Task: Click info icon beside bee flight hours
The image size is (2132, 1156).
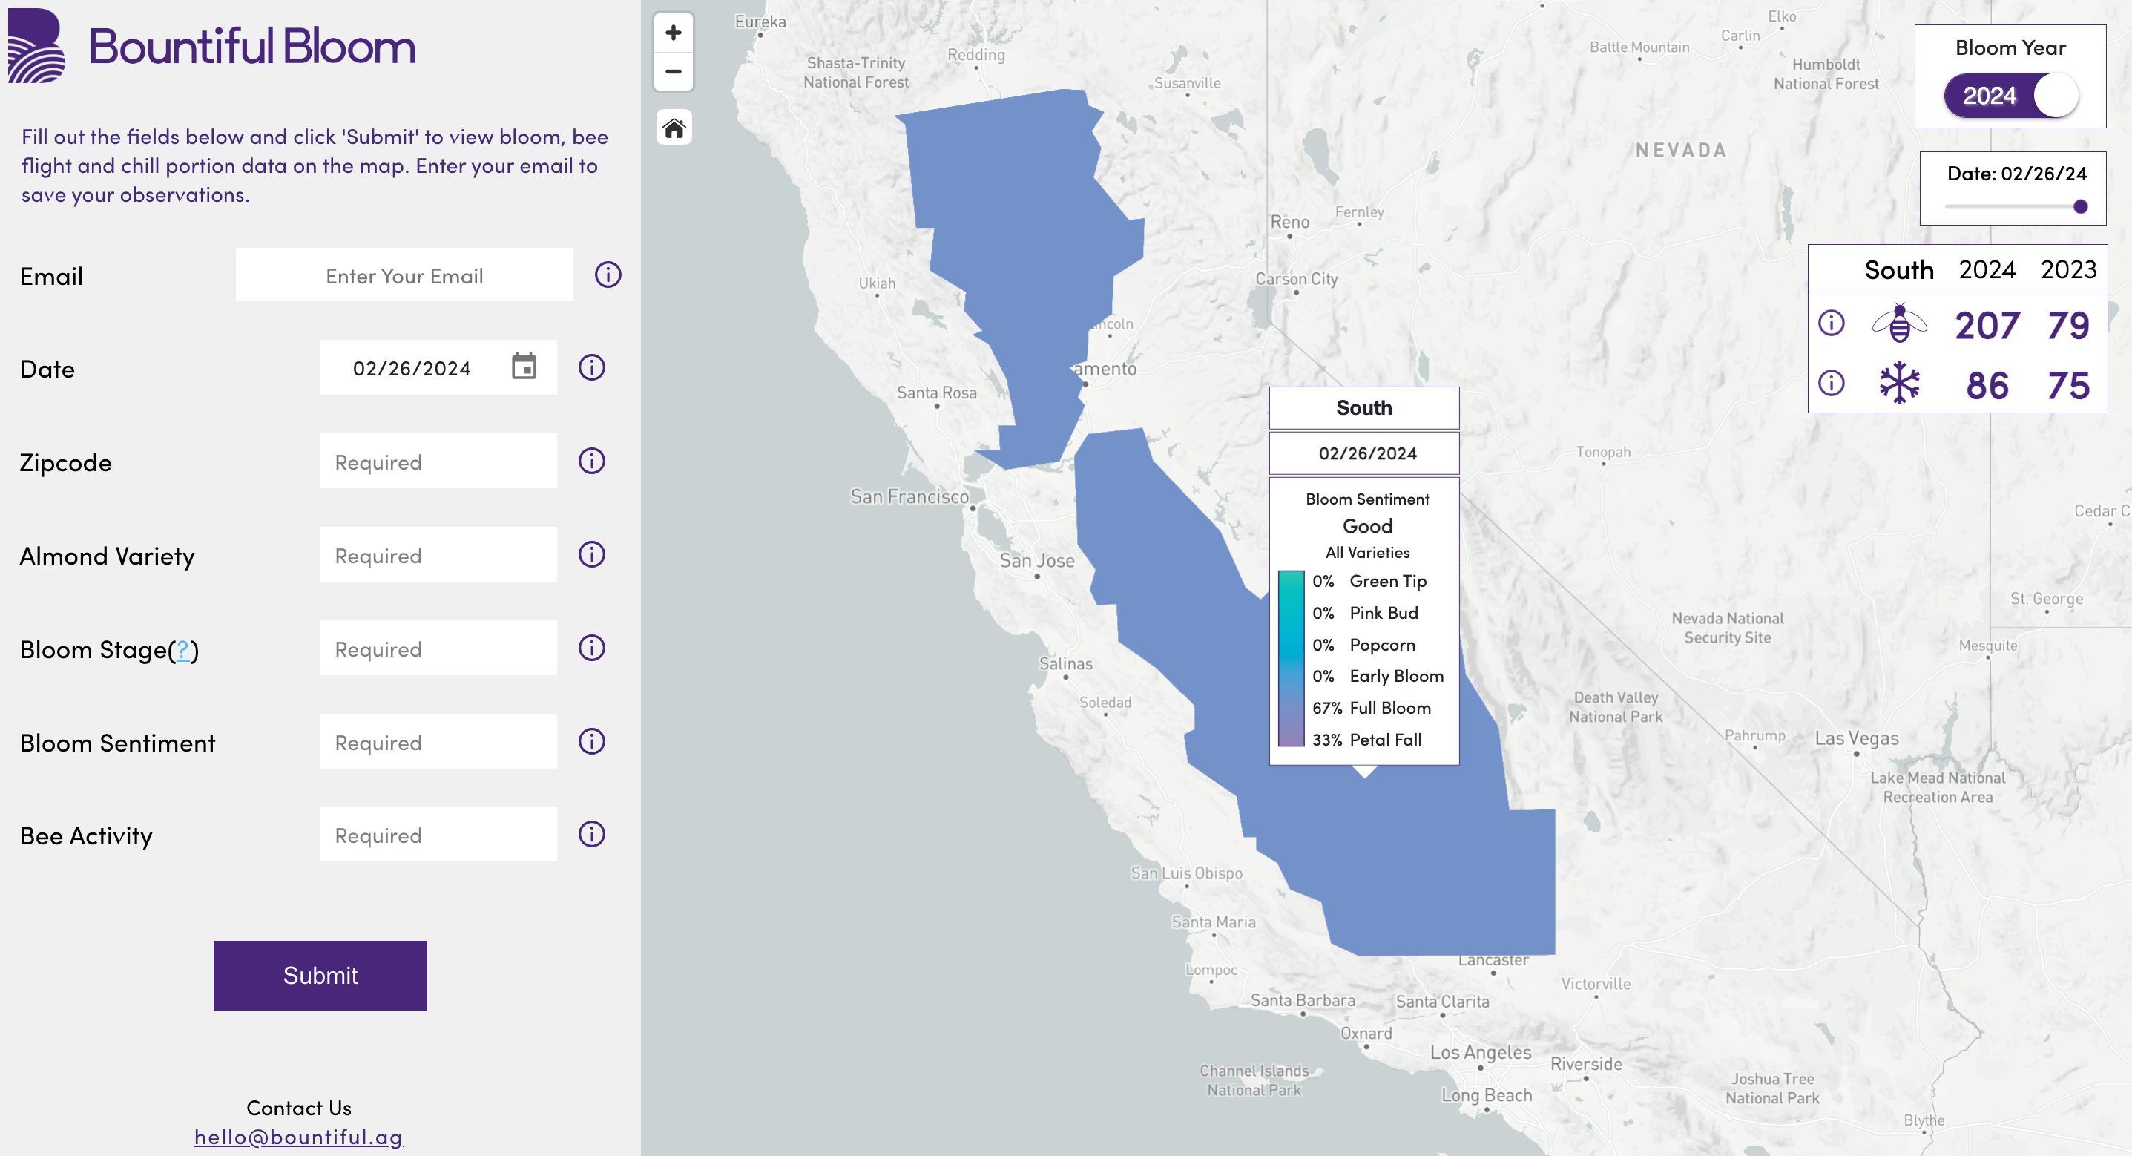Action: (1831, 323)
